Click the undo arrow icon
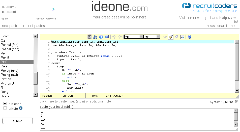This screenshot has width=240, height=132. pyautogui.click(x=114, y=37)
